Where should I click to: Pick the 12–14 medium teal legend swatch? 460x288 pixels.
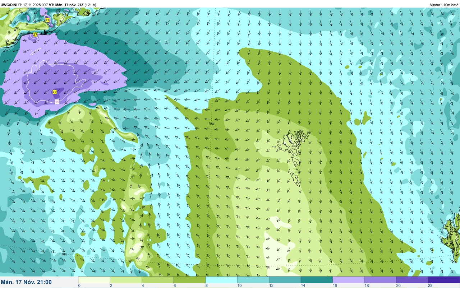point(285,280)
